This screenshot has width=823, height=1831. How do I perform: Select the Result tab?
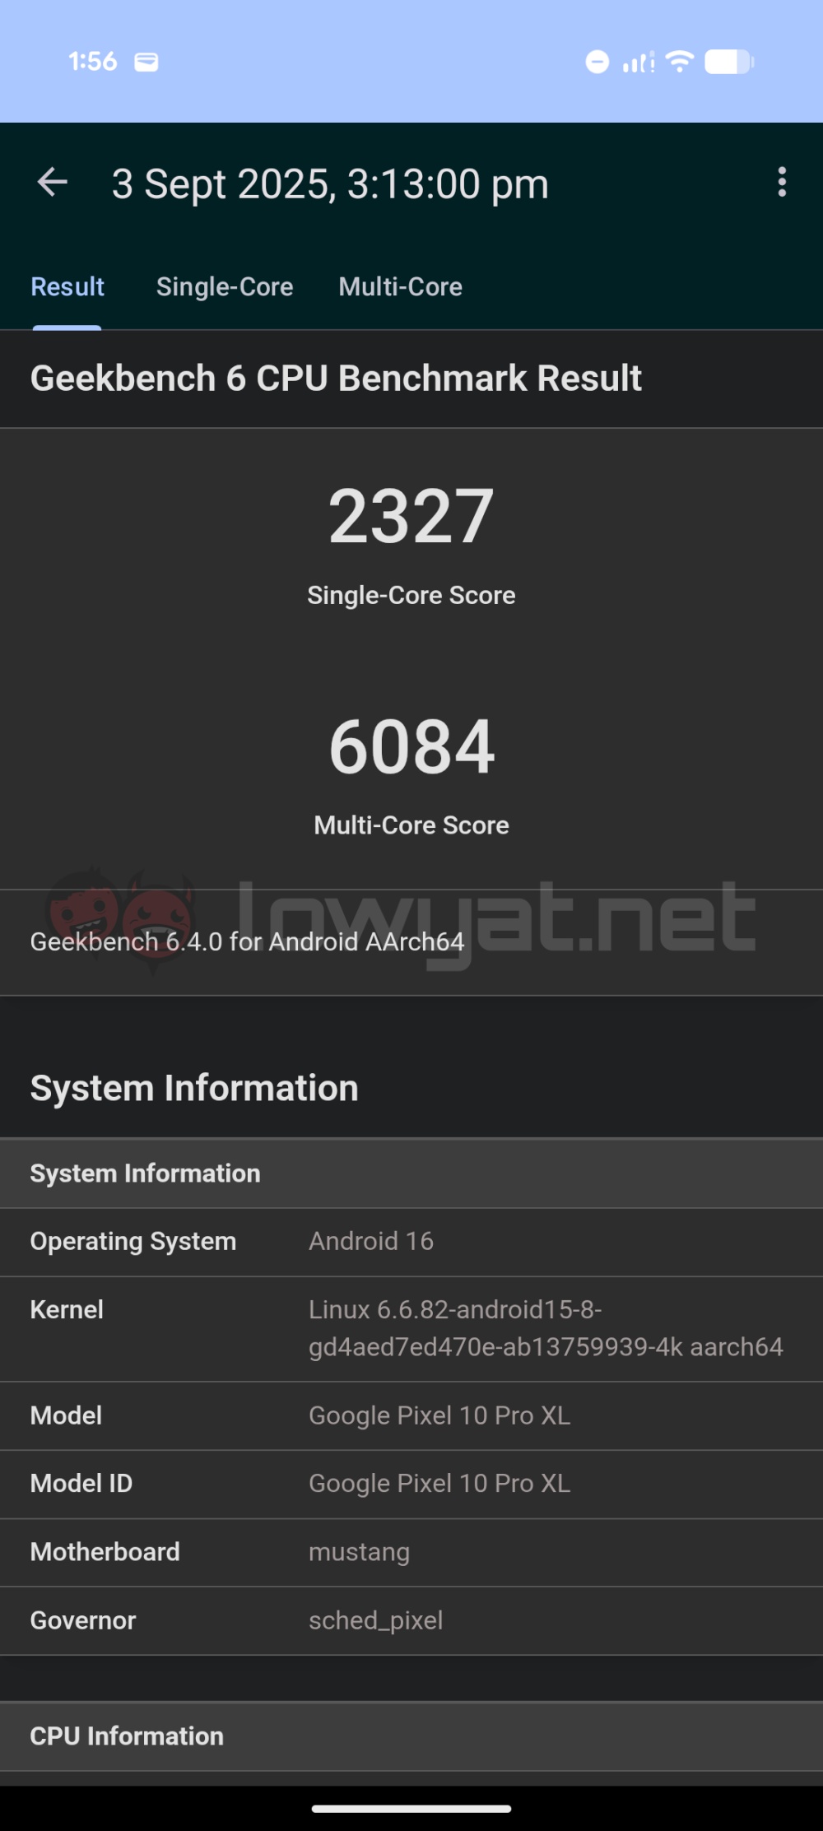pos(67,286)
